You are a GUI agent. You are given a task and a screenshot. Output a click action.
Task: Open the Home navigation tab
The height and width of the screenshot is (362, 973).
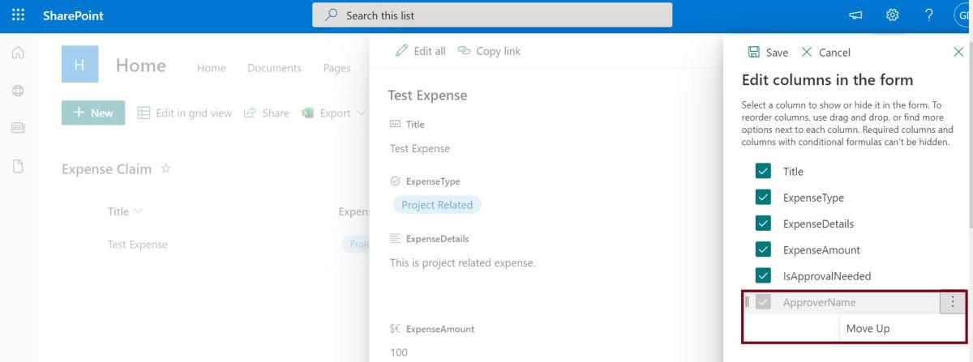tap(211, 68)
